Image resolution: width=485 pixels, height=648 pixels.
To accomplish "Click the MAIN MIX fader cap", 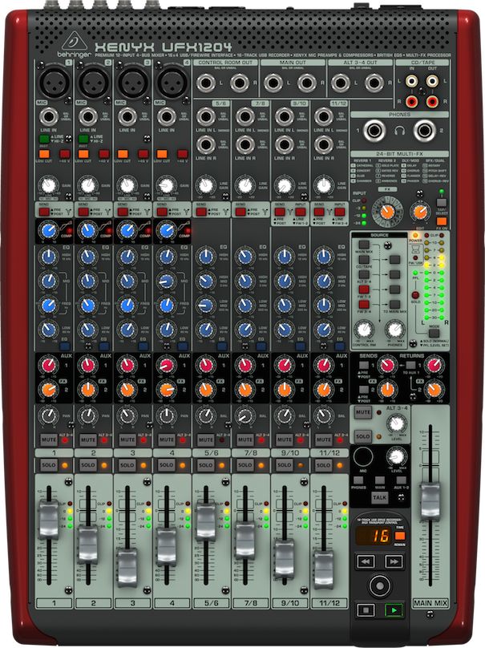I will click(x=430, y=501).
